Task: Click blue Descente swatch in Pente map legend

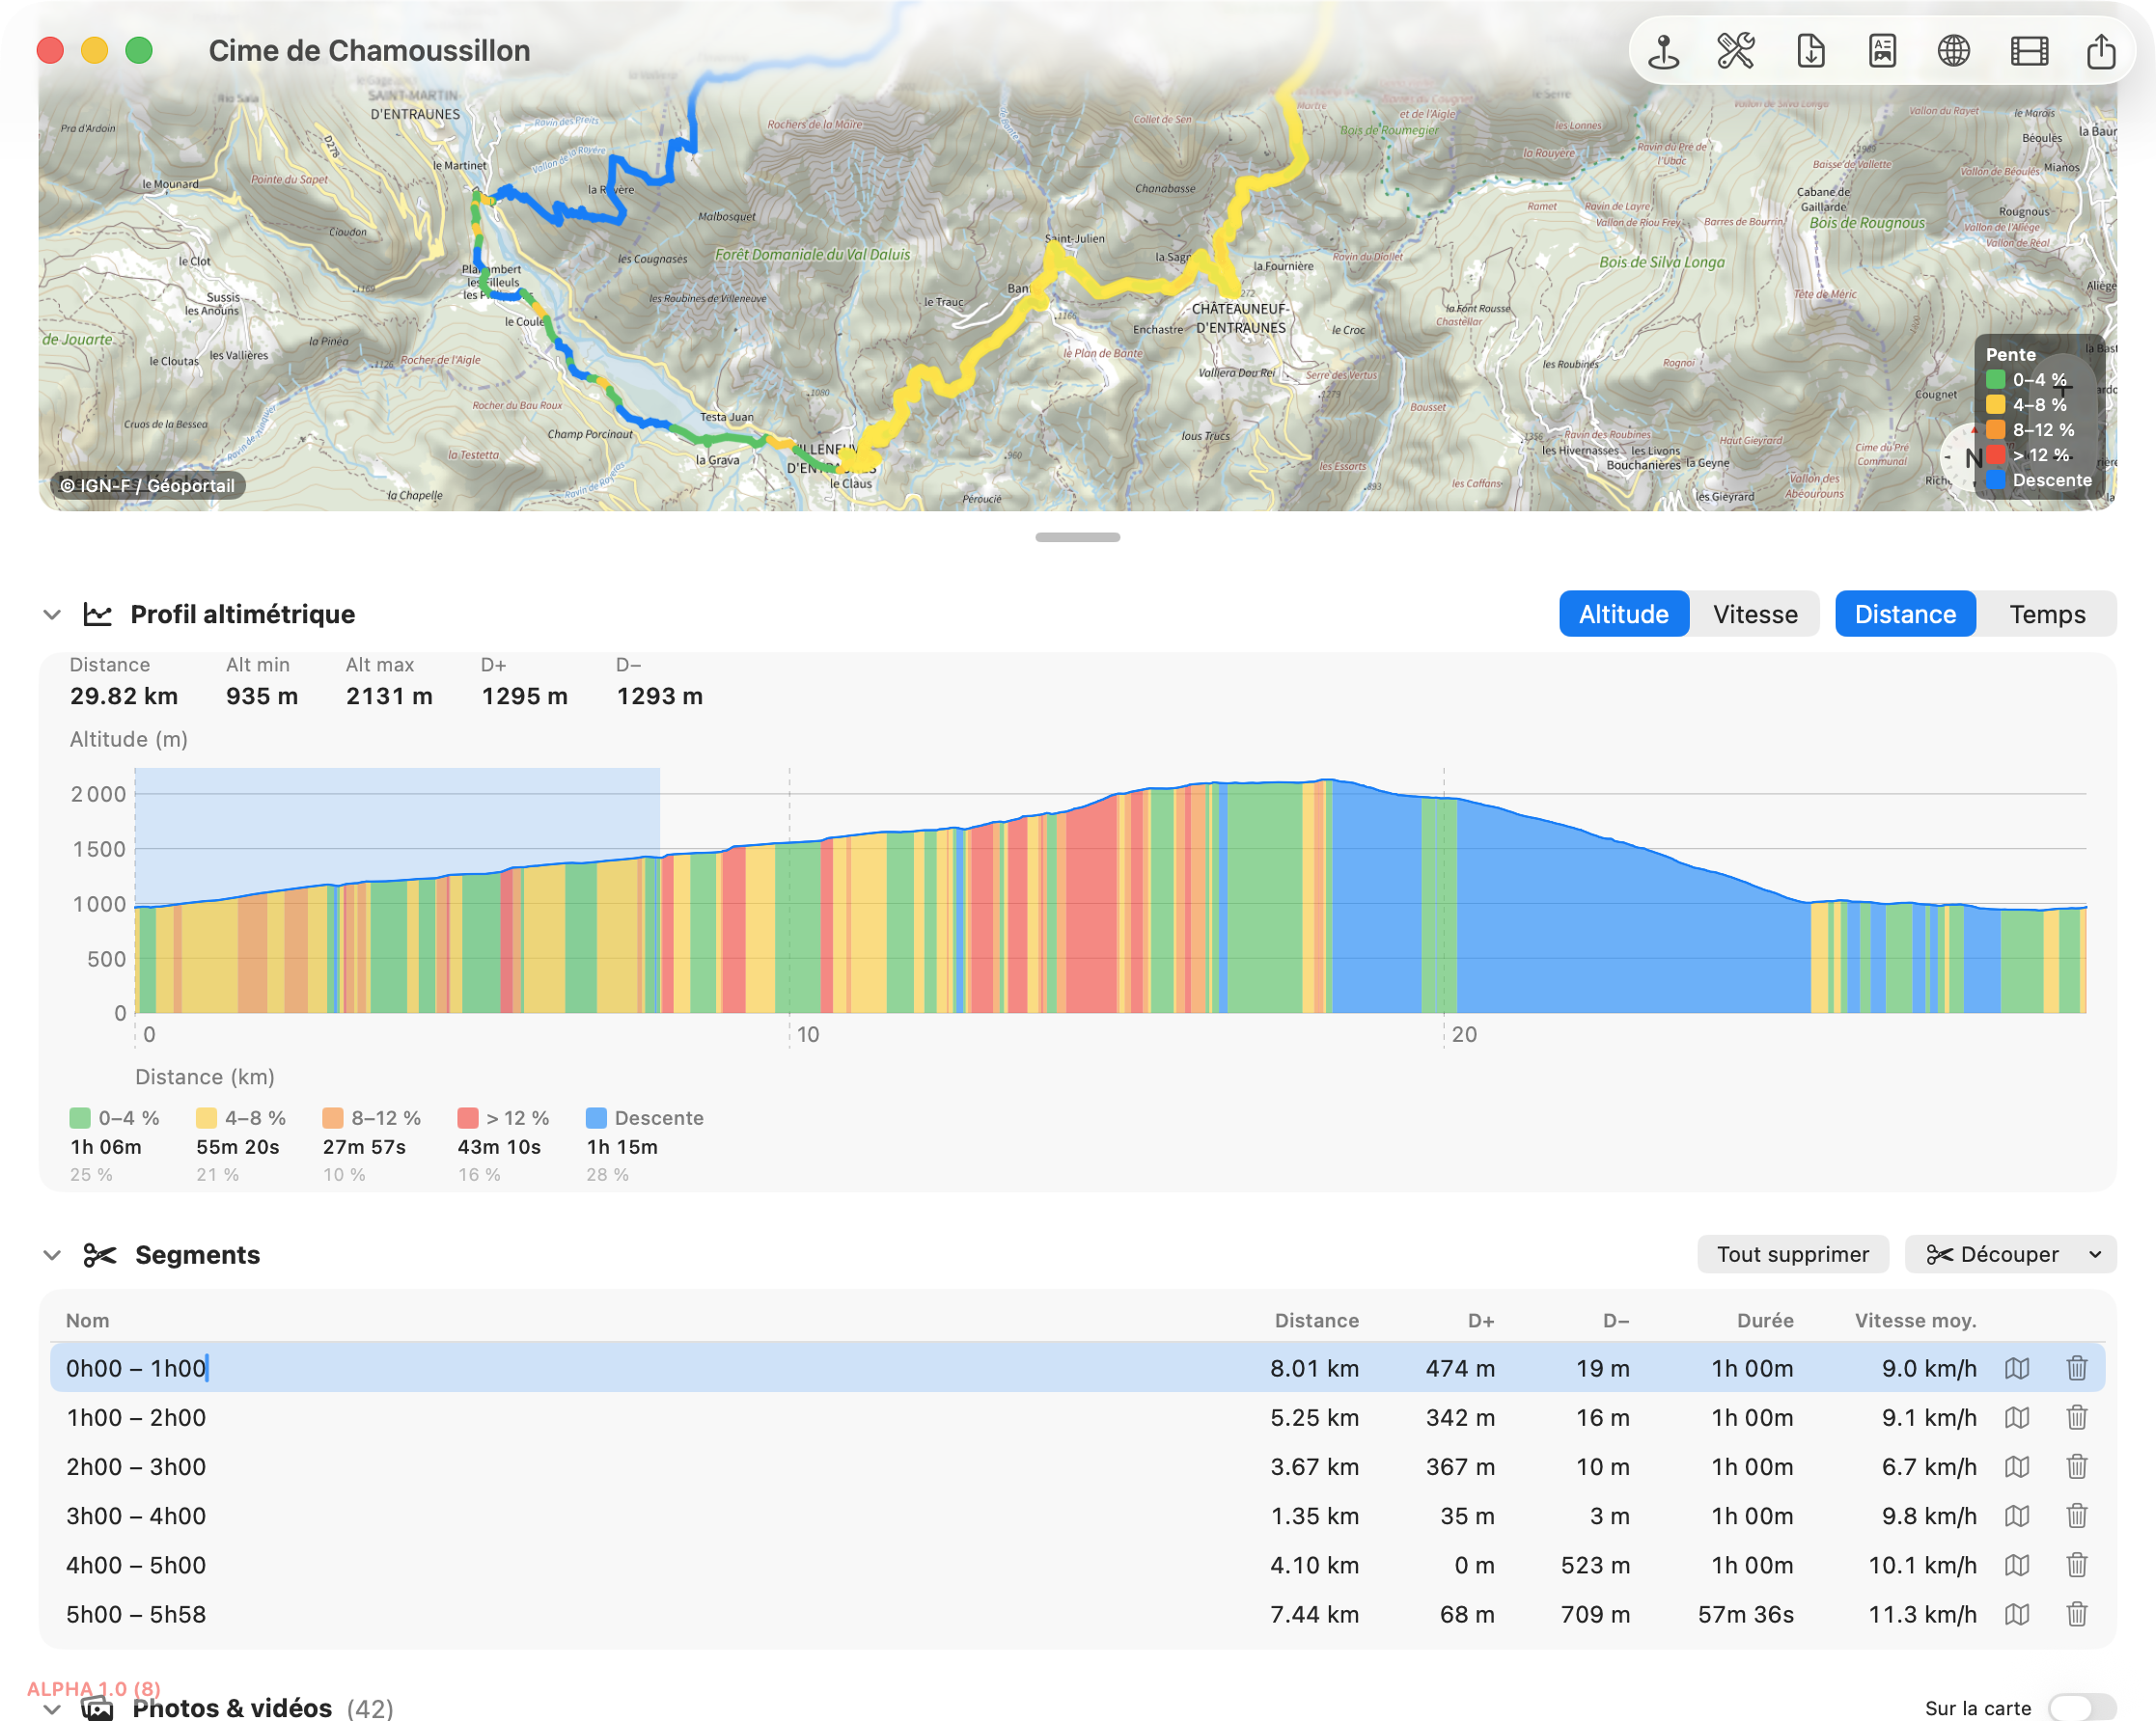Action: point(1995,479)
